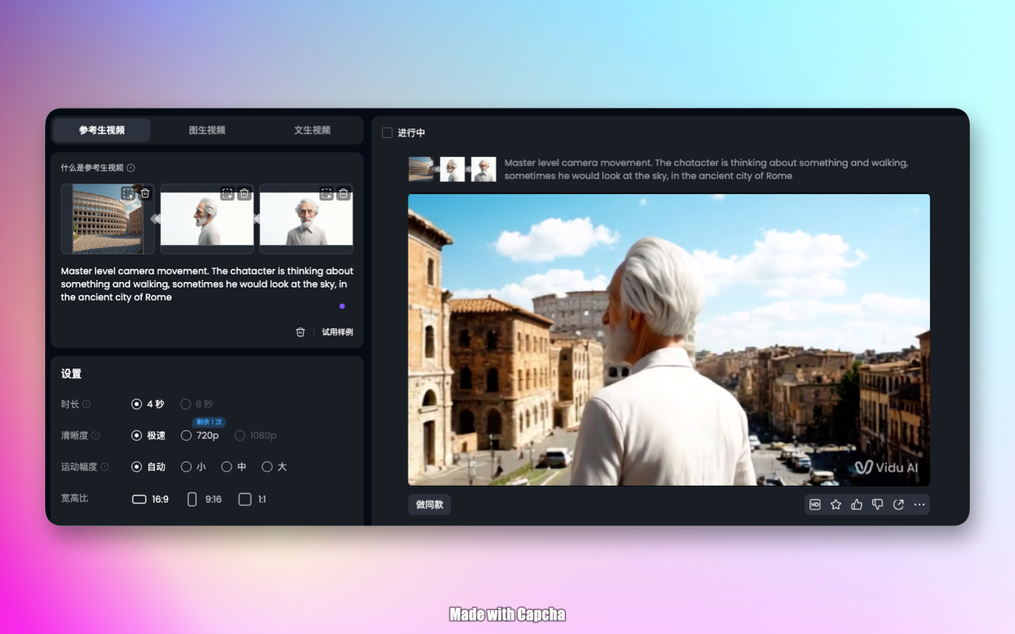The image size is (1015, 634).
Task: Click the thumbs down icon
Action: click(877, 505)
